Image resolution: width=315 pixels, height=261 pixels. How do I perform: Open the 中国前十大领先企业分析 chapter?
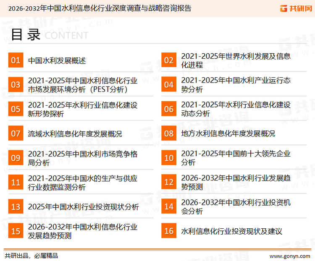[236, 158]
